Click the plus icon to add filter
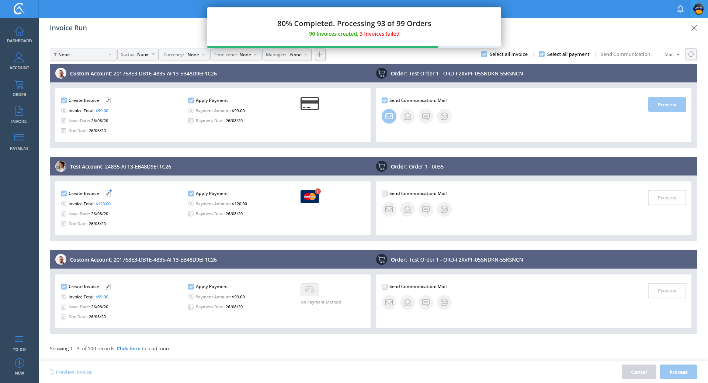Image resolution: width=708 pixels, height=383 pixels. coord(319,54)
